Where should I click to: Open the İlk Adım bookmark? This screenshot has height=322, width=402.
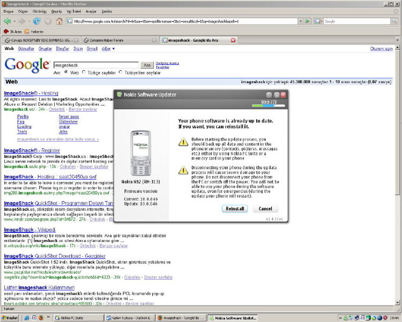click(12, 32)
